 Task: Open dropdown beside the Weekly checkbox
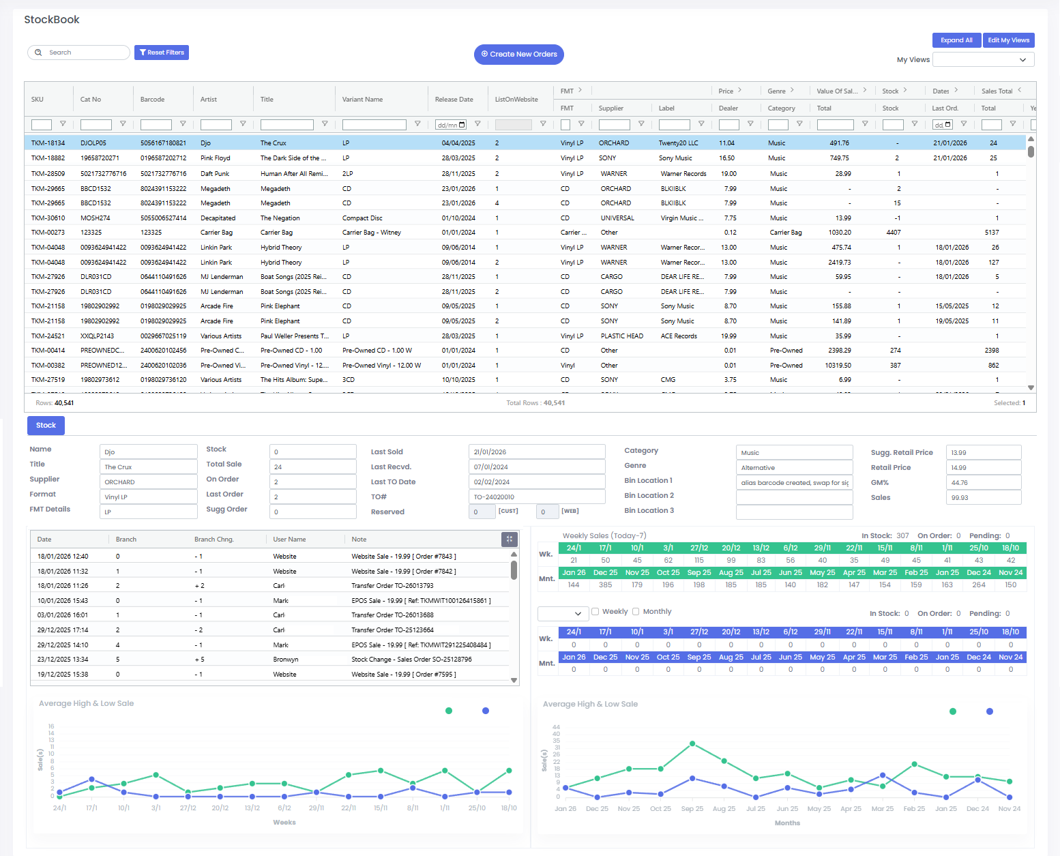563,614
